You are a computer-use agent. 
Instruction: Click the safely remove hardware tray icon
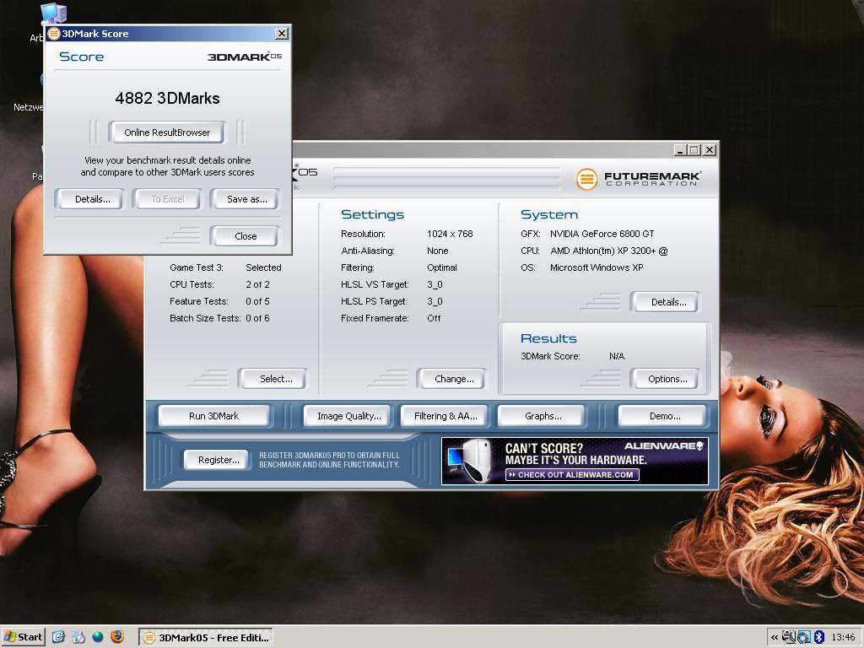[x=789, y=637]
